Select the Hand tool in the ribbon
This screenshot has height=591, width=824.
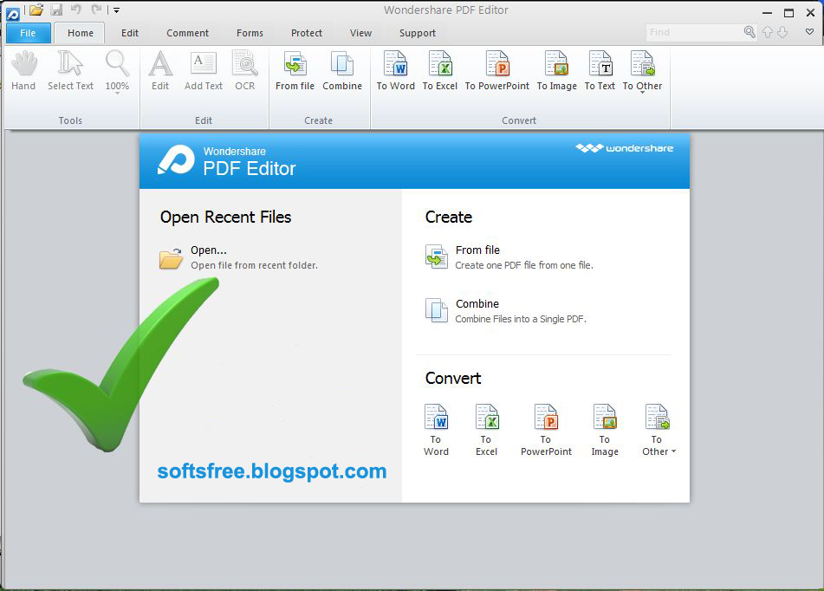[x=23, y=72]
